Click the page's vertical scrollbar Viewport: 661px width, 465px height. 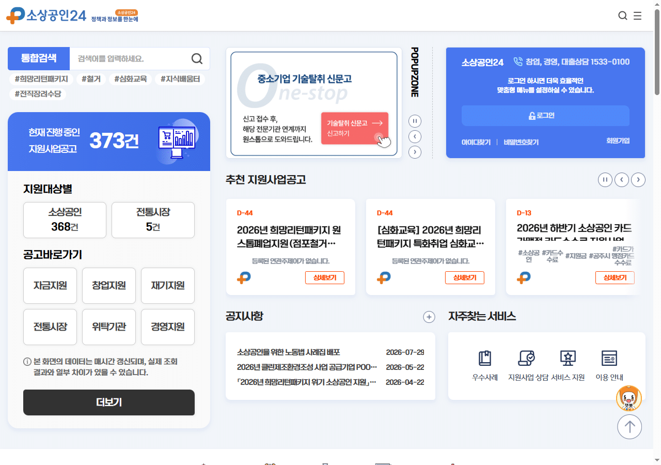coord(657,52)
